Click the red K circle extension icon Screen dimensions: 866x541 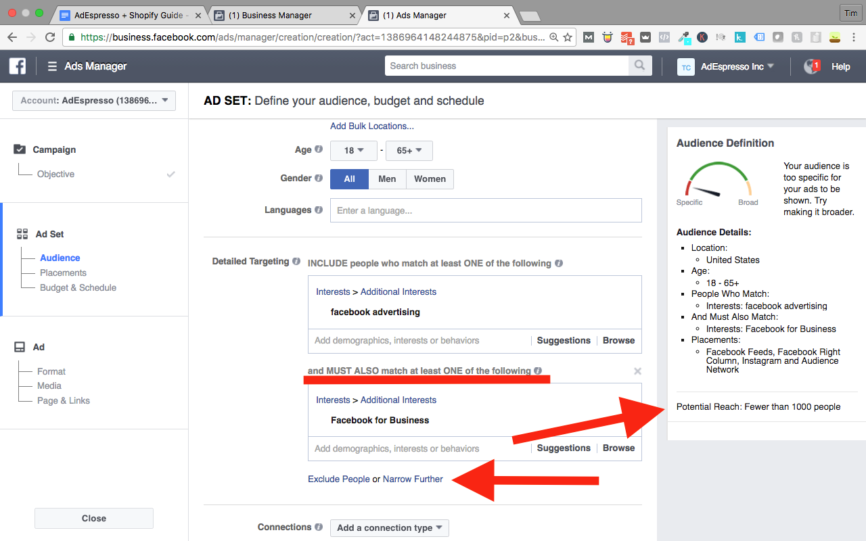point(702,37)
